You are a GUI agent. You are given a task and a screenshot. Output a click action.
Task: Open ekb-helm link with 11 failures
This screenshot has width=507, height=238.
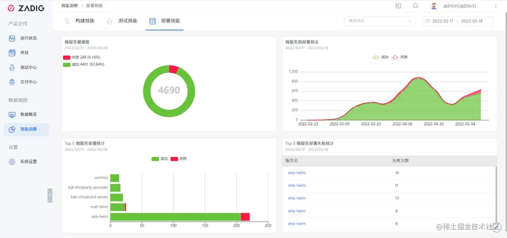point(297,185)
